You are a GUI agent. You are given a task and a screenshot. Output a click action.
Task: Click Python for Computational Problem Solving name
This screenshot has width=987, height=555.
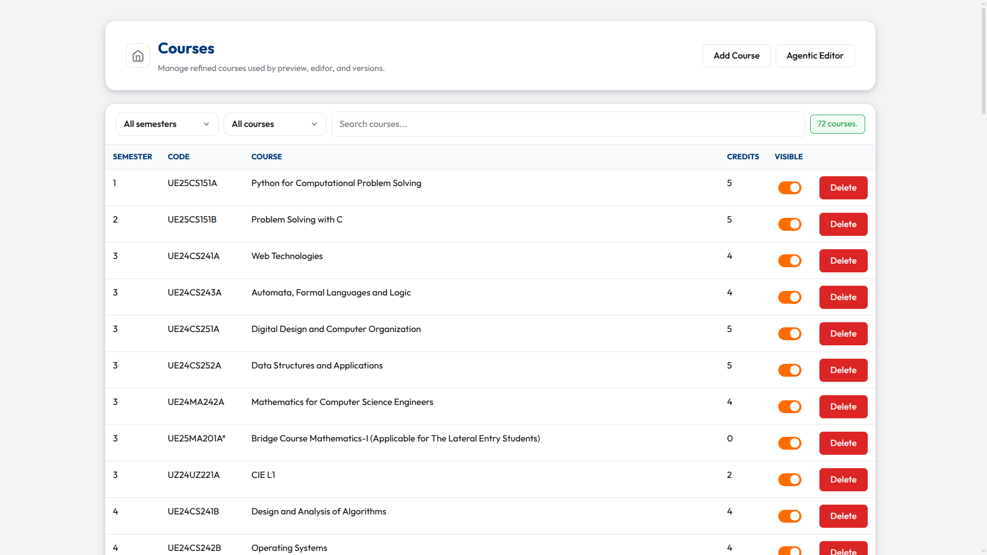[x=336, y=183]
